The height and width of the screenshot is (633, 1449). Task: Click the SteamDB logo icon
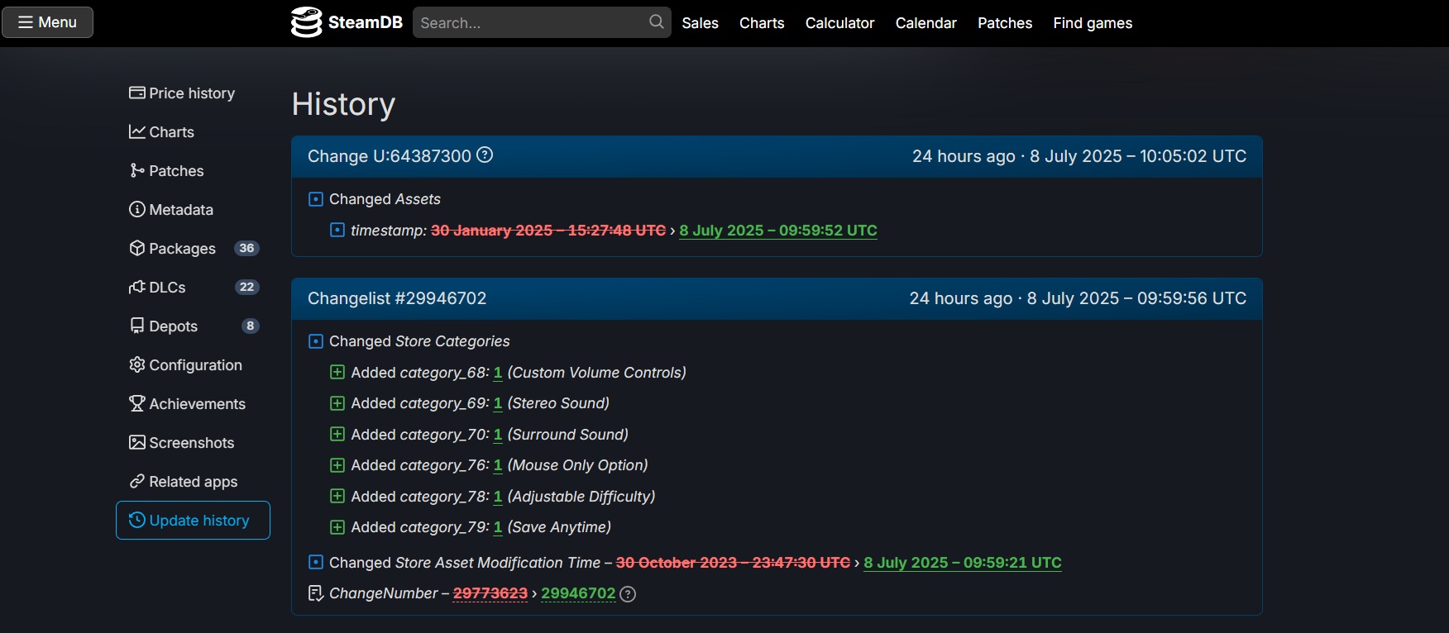pyautogui.click(x=306, y=22)
